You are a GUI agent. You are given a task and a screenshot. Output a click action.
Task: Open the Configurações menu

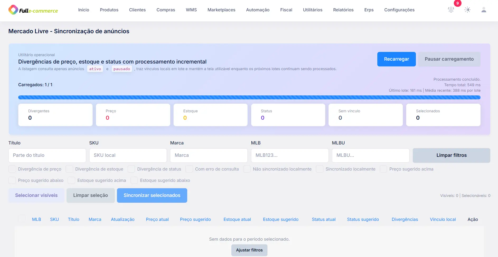(x=399, y=10)
